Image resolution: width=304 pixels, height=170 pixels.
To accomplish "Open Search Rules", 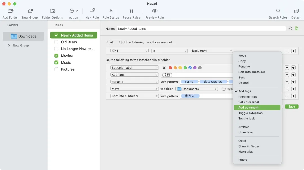I will coord(278,11).
